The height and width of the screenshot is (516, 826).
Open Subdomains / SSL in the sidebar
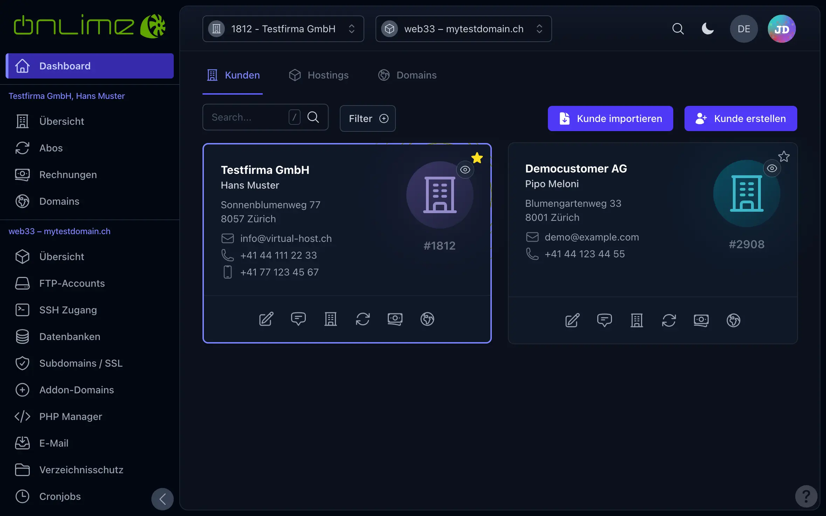click(90, 363)
